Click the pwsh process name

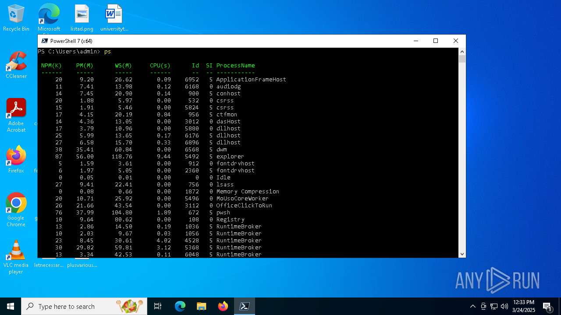[x=223, y=213]
